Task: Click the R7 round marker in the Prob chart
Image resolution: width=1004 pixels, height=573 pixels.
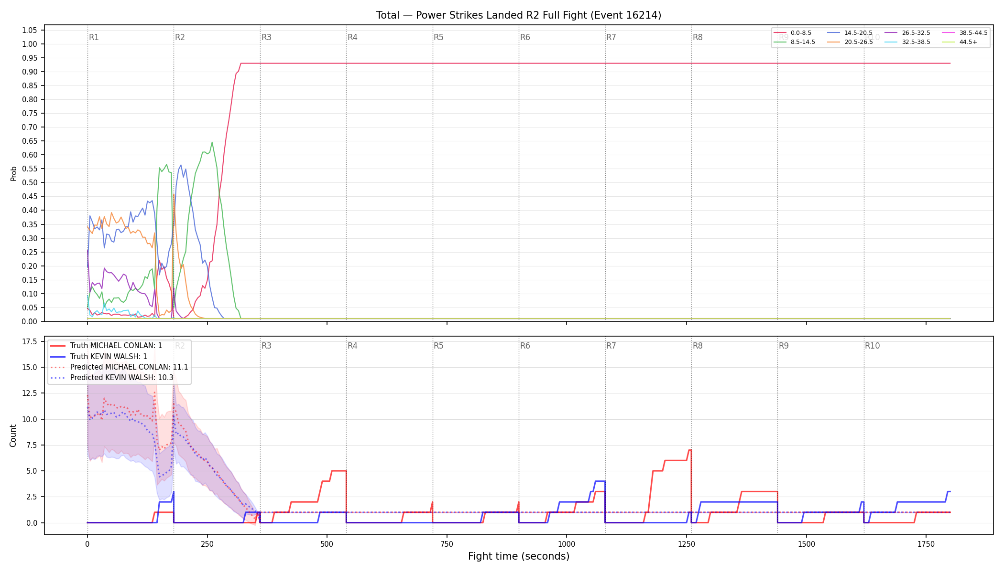Action: pos(611,37)
